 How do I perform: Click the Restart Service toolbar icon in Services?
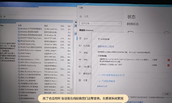tap(4, 17)
